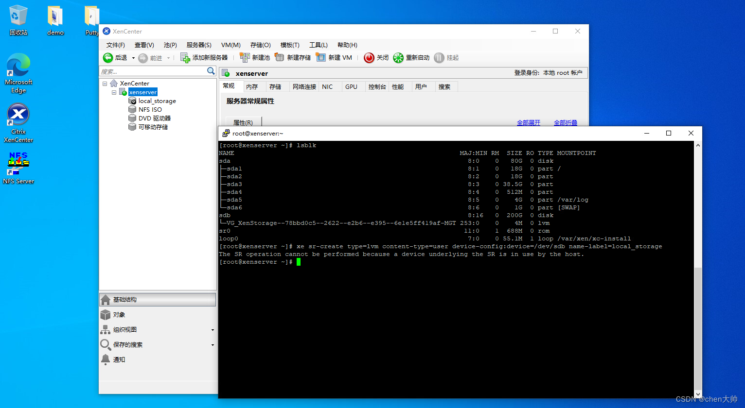Open Microsoft Edge desktop shortcut
The height and width of the screenshot is (408, 745).
(x=18, y=73)
